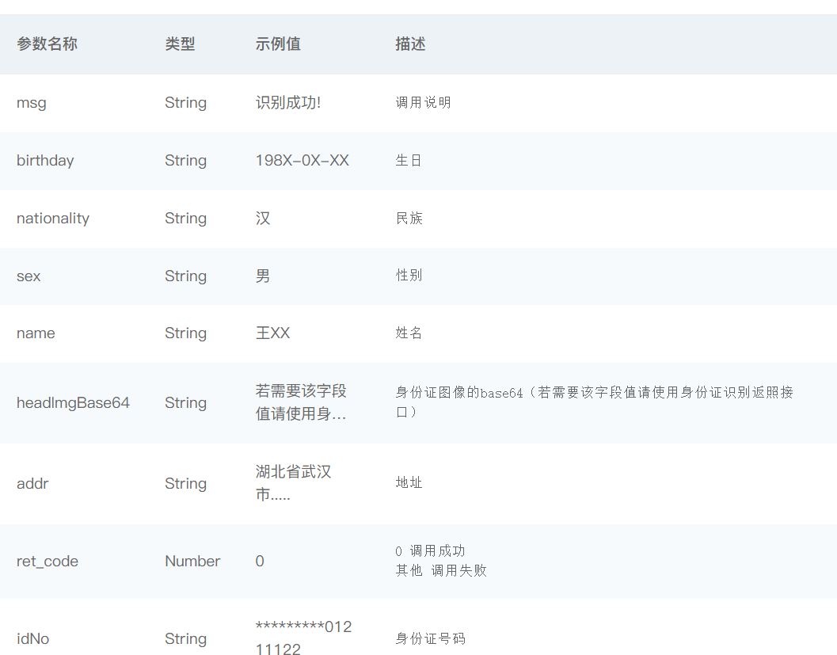Viewport: 837px width, 655px height.
Task: Click the description 0 调用成功
Action: click(430, 551)
